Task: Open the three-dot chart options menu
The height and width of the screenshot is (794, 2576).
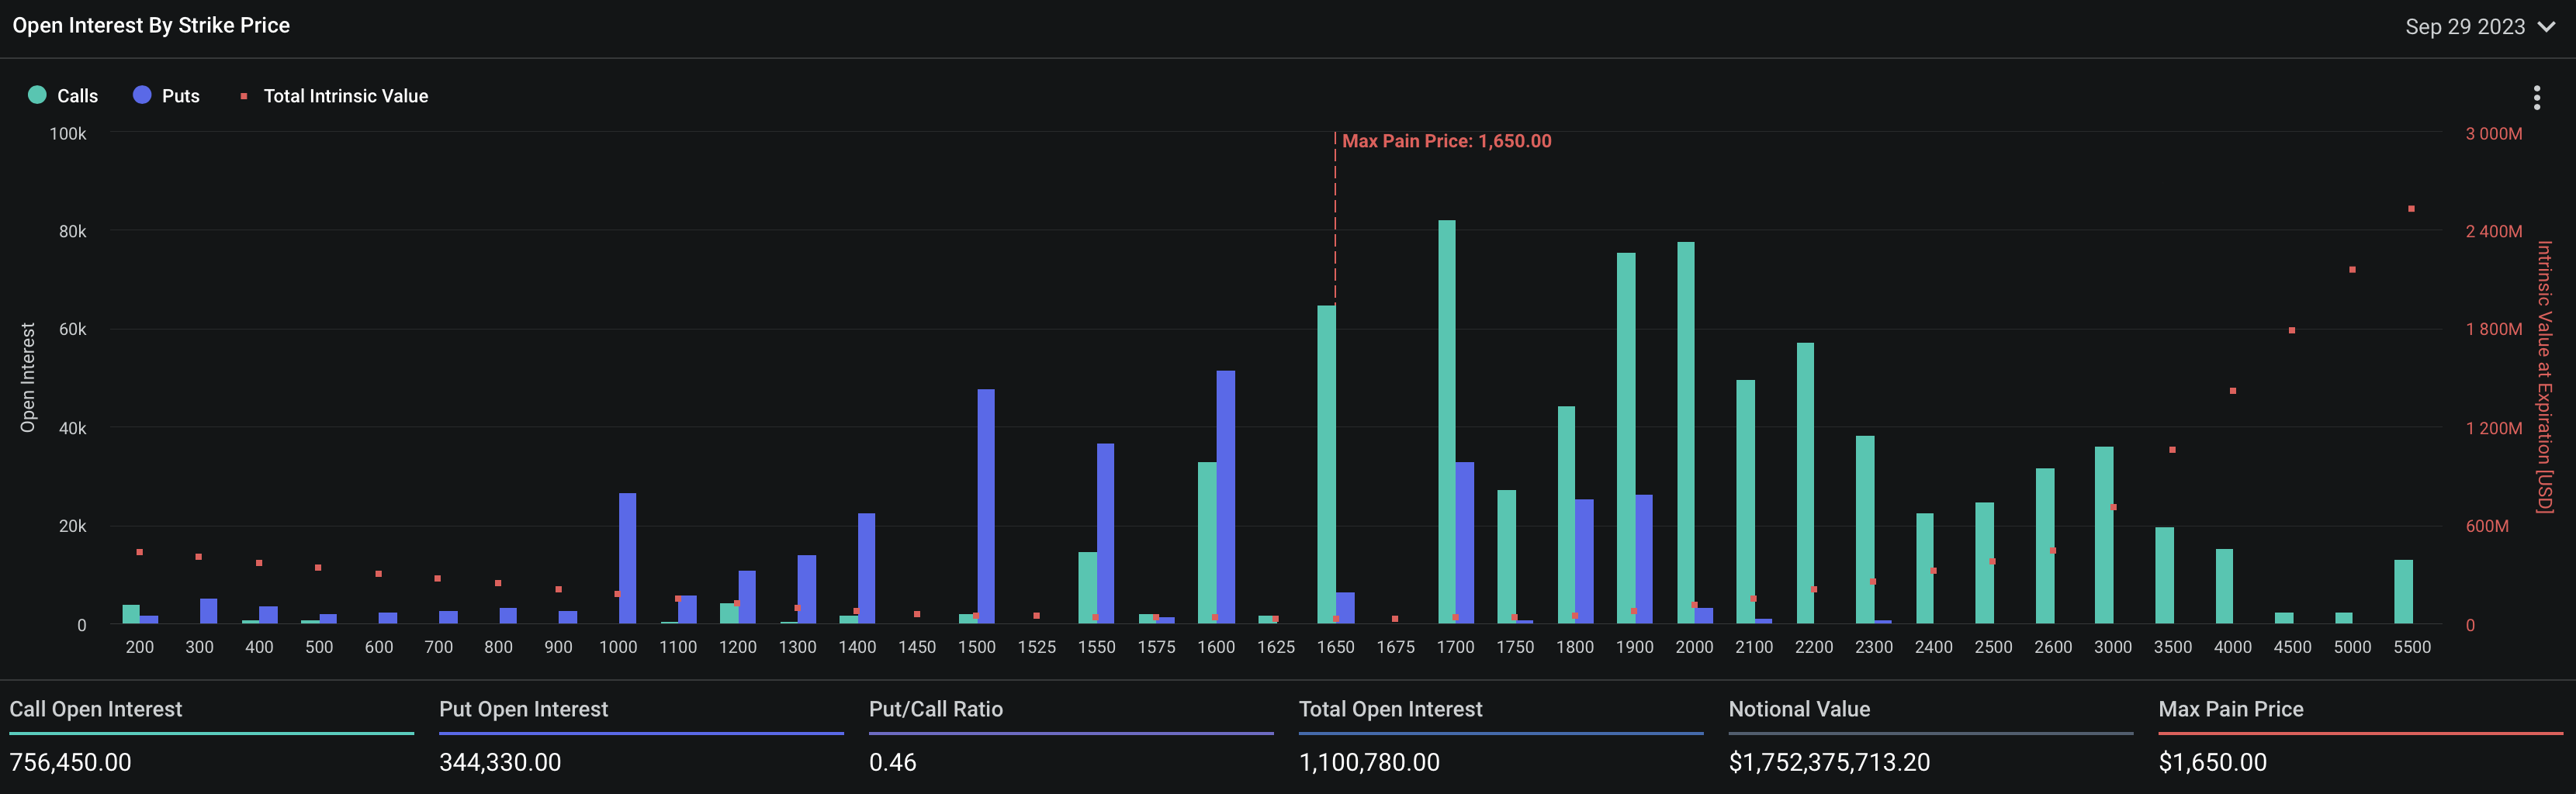Action: 2536,97
